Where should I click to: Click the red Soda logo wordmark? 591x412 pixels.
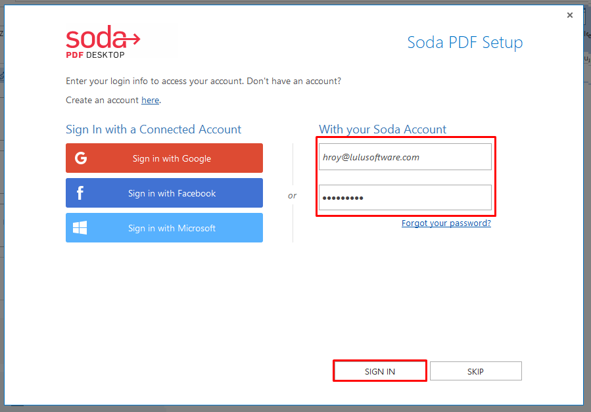[96, 37]
